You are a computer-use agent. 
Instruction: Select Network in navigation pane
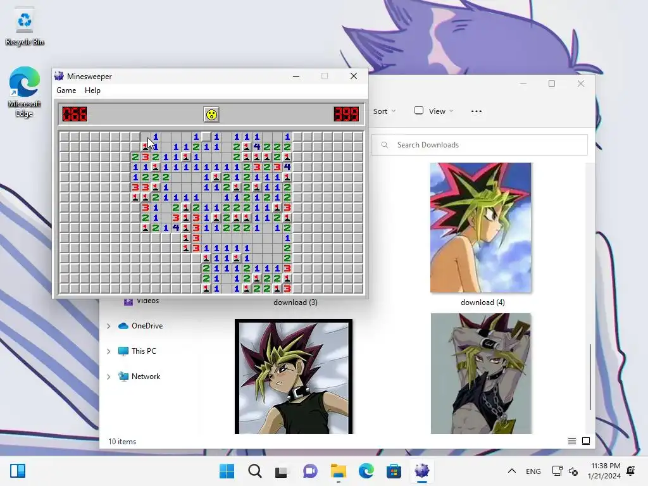[x=139, y=377]
